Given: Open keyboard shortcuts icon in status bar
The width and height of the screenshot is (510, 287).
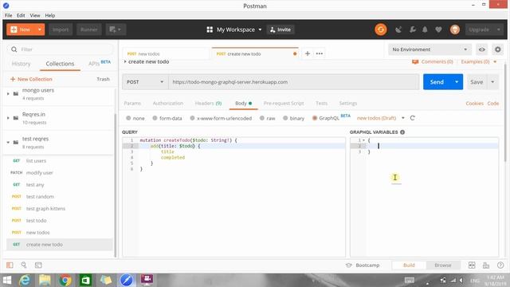Looking at the screenshot, I should [486, 265].
